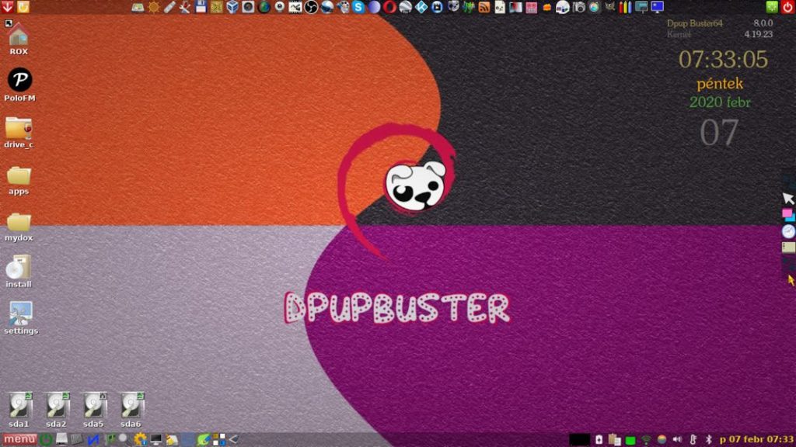Image resolution: width=796 pixels, height=447 pixels.
Task: Open the drive_c folder
Action: tap(19, 128)
